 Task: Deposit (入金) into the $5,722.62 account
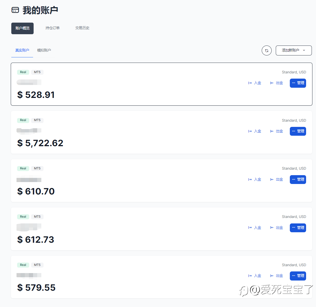point(255,131)
